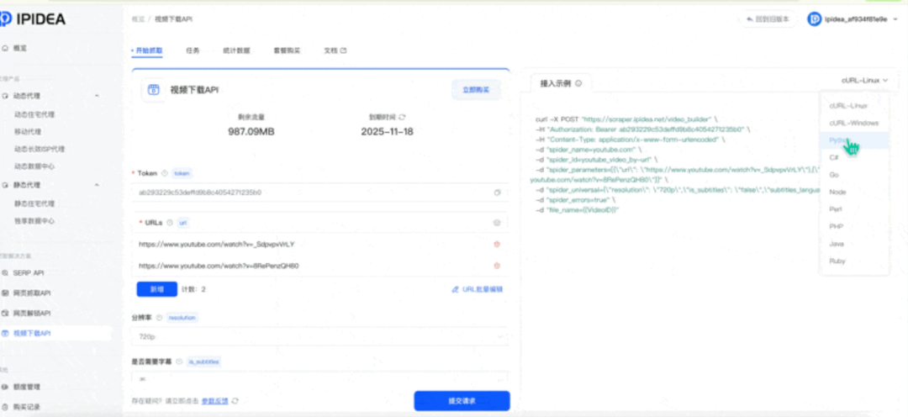
Task: Collapse the 静态代理 sidebar group
Action: click(97, 185)
